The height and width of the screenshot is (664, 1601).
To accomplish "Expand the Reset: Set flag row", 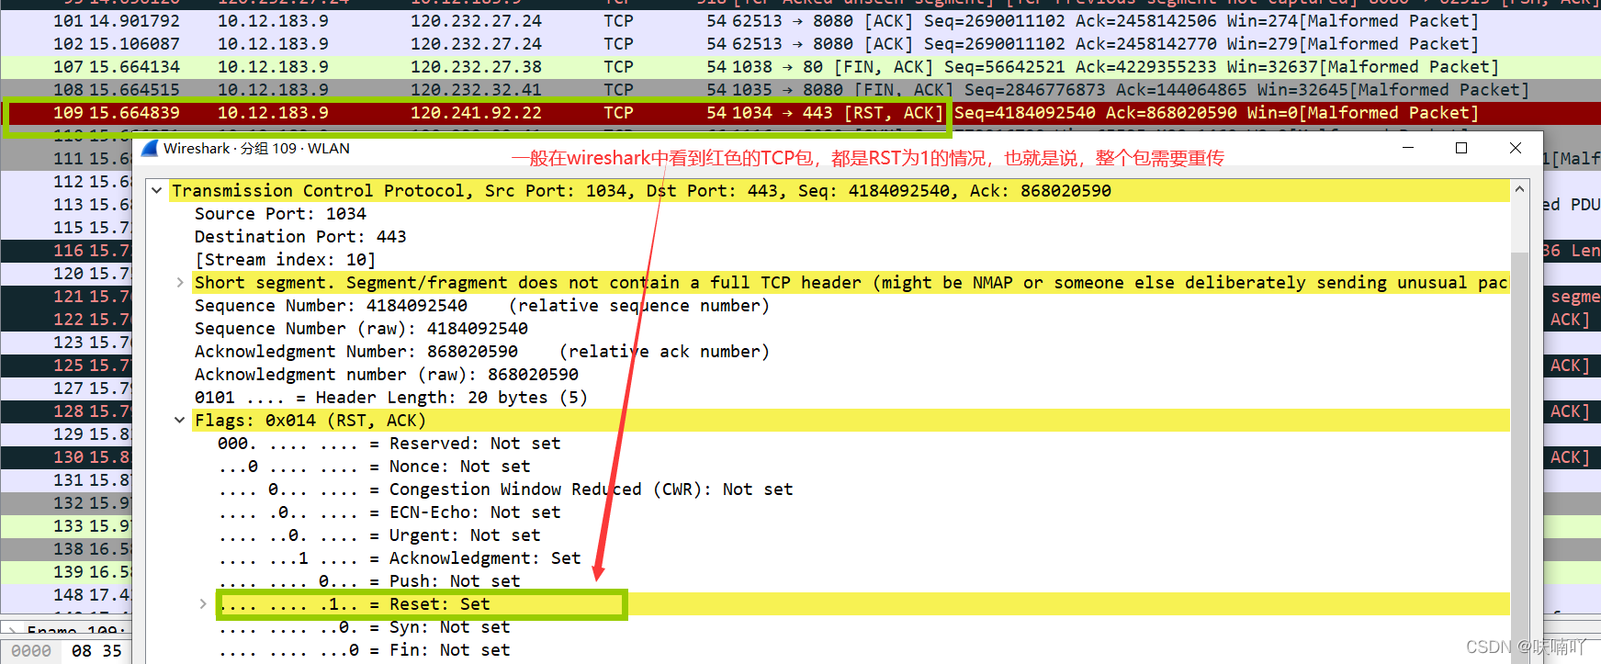I will coord(203,604).
